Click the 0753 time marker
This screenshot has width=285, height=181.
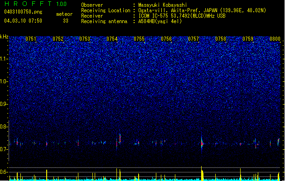point(85,39)
